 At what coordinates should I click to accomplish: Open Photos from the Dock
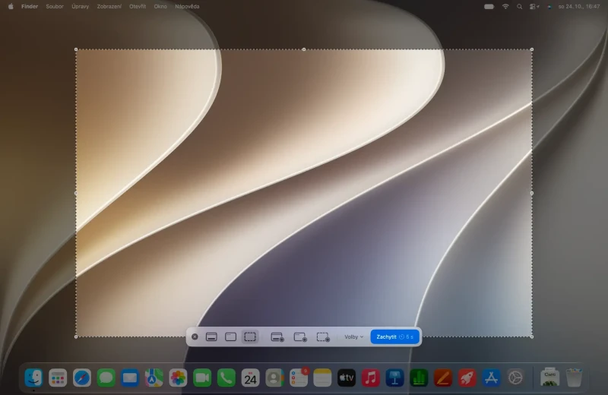tap(178, 378)
